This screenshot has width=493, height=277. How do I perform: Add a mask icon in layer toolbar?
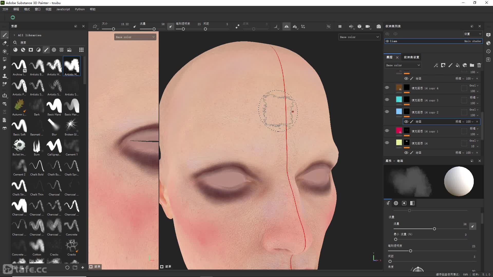[443, 65]
